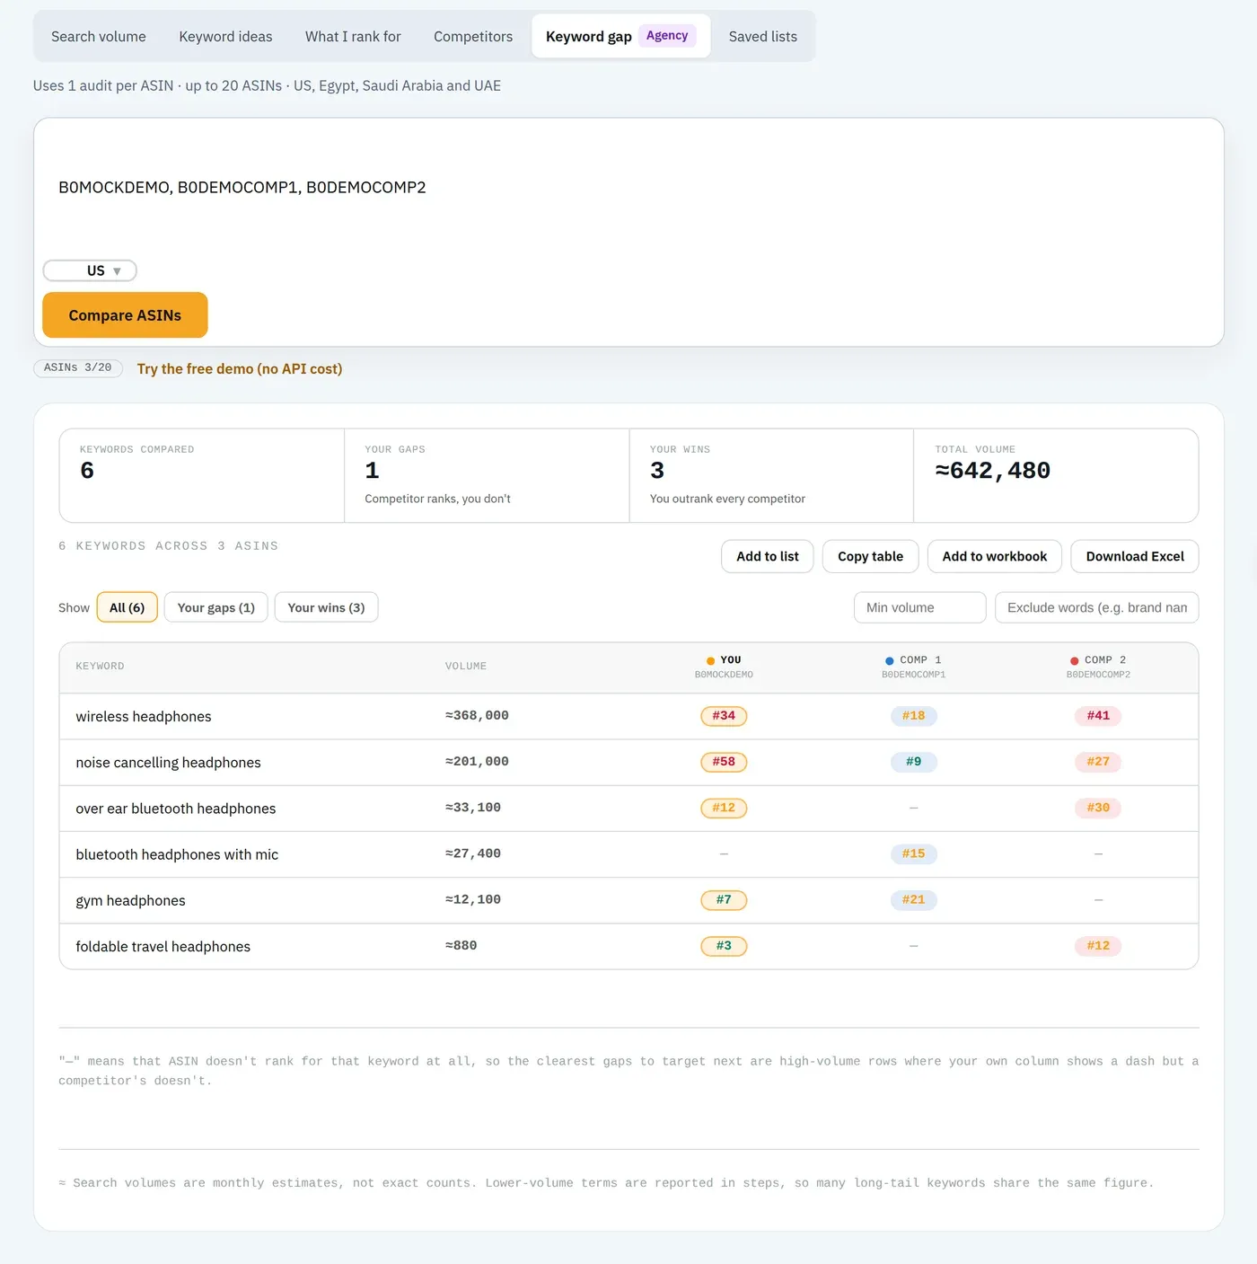Viewport: 1257px width, 1264px height.
Task: Click the #18 rank badge
Action: (x=913, y=716)
